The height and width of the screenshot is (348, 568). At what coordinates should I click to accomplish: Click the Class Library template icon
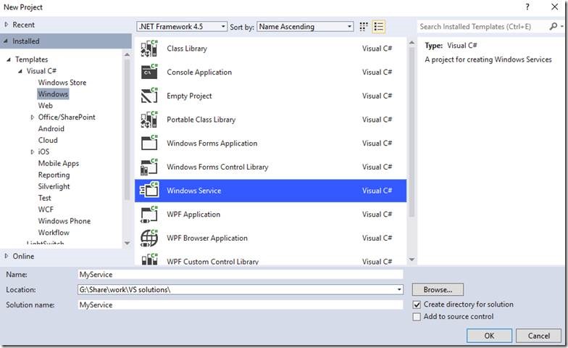pyautogui.click(x=149, y=49)
